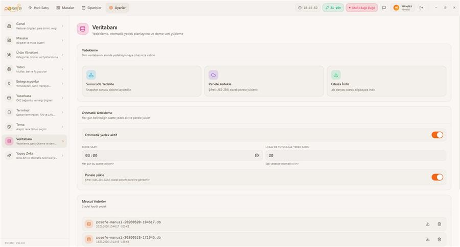Click the Tema palette icon
460x247 pixels.
[9, 127]
